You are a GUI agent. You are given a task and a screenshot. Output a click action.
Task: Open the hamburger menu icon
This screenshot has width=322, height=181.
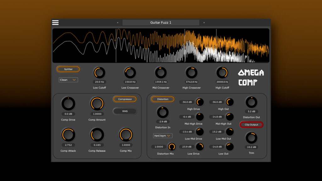click(x=55, y=23)
